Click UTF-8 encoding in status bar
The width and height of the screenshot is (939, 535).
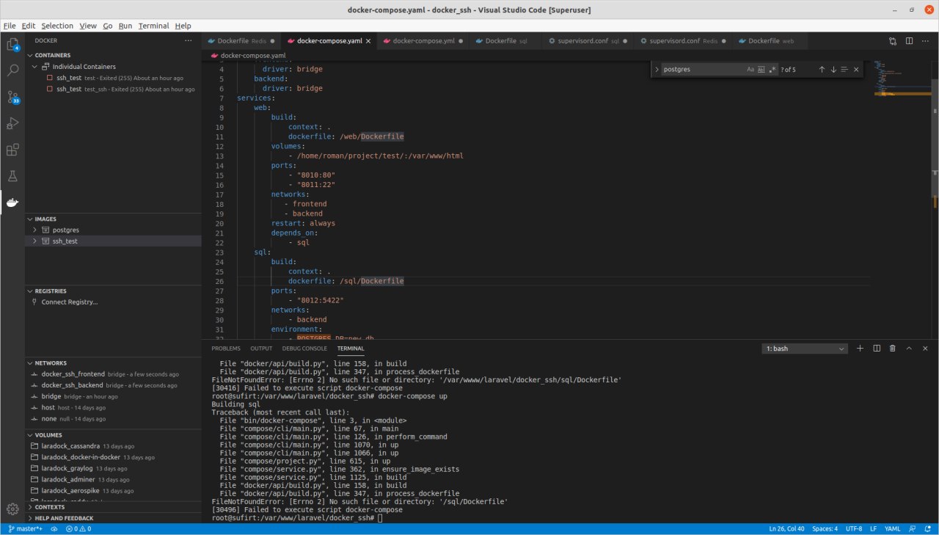[854, 529]
